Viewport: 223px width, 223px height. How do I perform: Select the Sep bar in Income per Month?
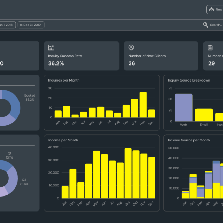pyautogui.click(x=128, y=173)
